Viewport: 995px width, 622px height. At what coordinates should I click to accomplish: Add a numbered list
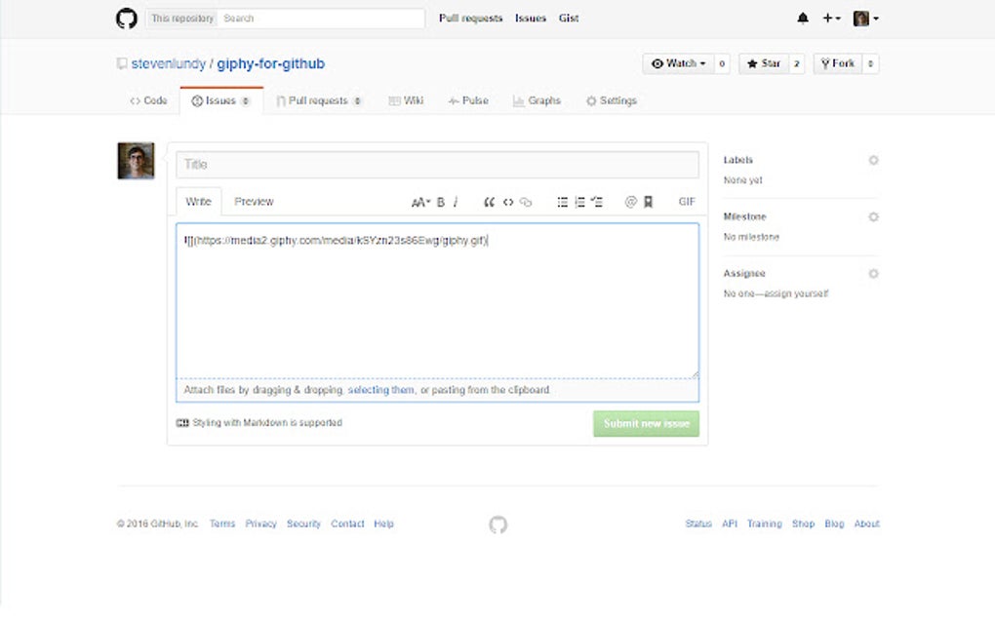[579, 202]
